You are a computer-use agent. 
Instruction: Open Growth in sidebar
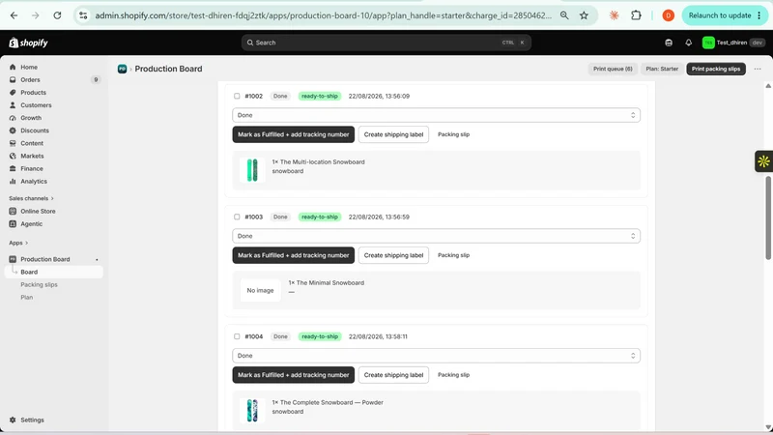coord(31,118)
